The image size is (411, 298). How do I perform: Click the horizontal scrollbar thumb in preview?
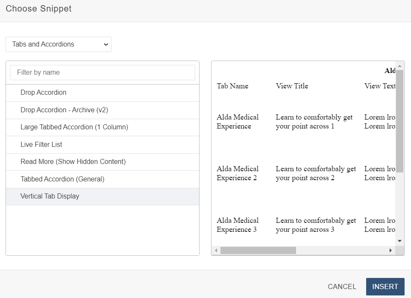(258, 251)
